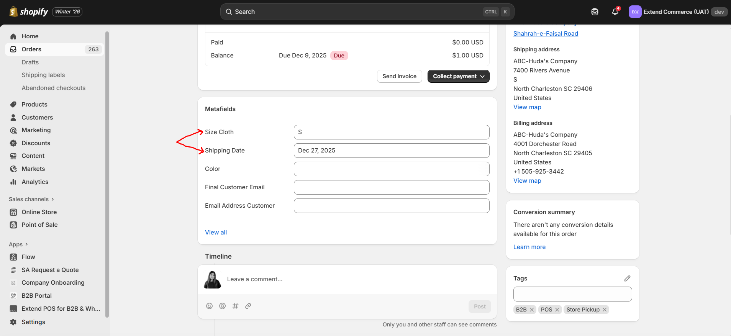Open the View all metafields link

tap(216, 232)
